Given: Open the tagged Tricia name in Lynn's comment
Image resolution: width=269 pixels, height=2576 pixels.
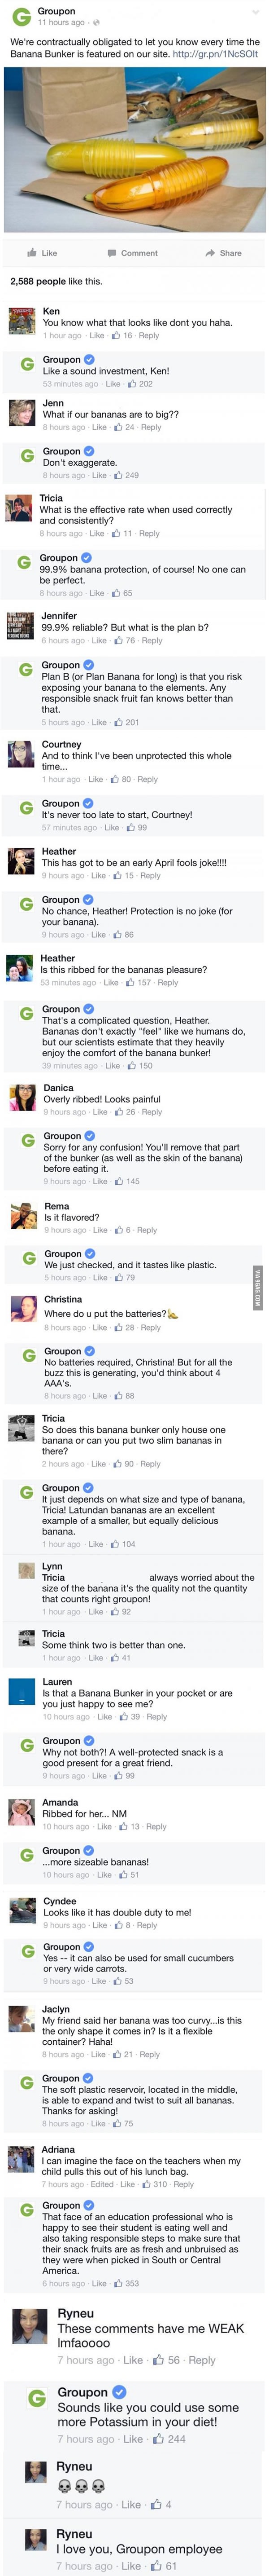Looking at the screenshot, I should tap(53, 1577).
